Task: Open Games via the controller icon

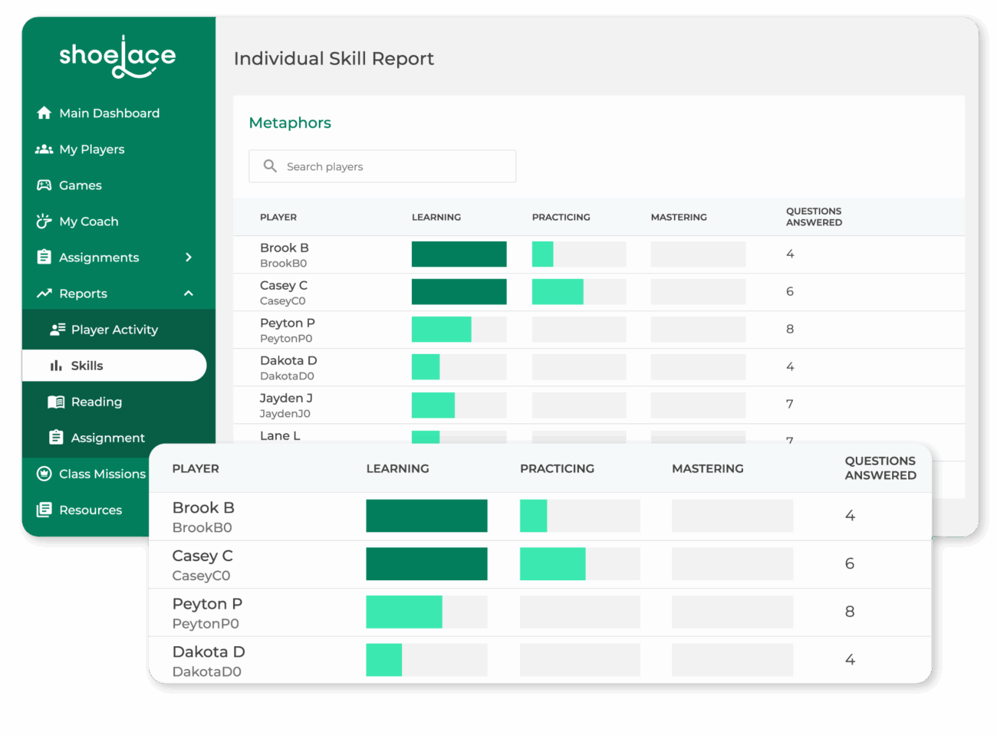Action: point(44,185)
